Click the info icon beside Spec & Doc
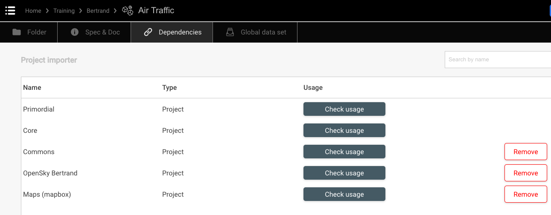The width and height of the screenshot is (551, 215). 75,32
